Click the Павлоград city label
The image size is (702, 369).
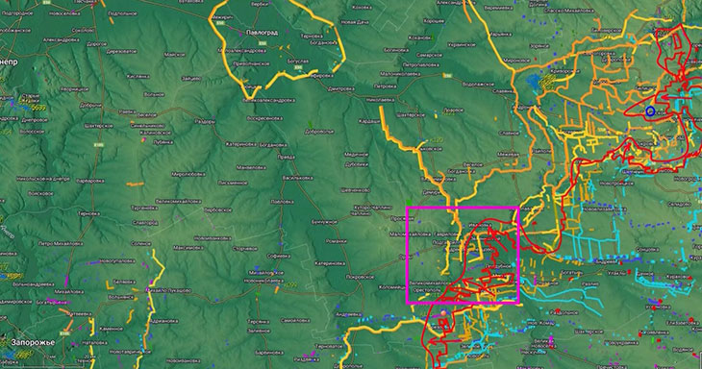tap(262, 33)
